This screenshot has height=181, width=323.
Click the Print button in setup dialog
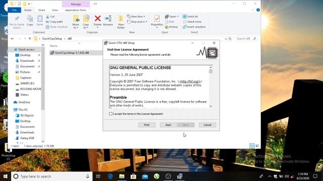pyautogui.click(x=147, y=125)
